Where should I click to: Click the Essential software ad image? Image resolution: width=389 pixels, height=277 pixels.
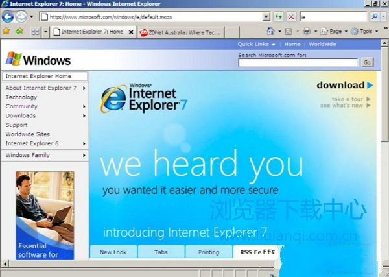tap(45, 215)
